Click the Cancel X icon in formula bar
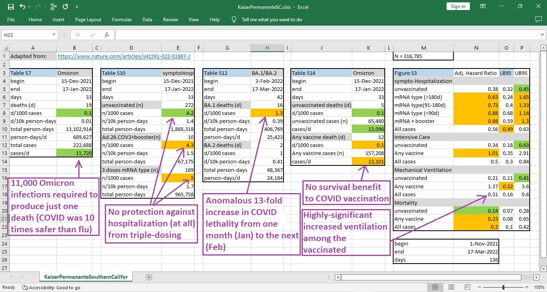 coord(78,35)
